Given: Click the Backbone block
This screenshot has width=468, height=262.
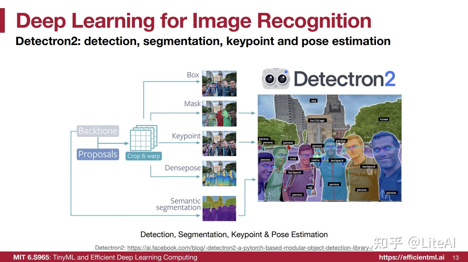Looking at the screenshot, I should click(x=98, y=131).
